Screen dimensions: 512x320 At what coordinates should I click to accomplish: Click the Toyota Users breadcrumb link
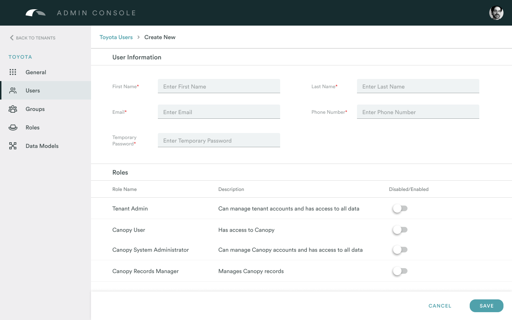pos(116,37)
